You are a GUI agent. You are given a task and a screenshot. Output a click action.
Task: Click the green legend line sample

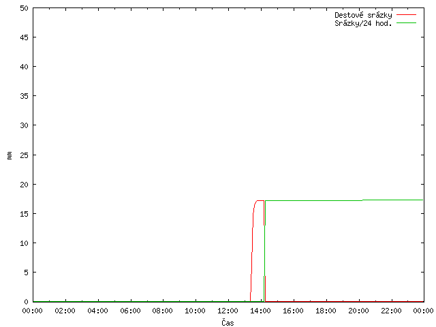pyautogui.click(x=406, y=23)
